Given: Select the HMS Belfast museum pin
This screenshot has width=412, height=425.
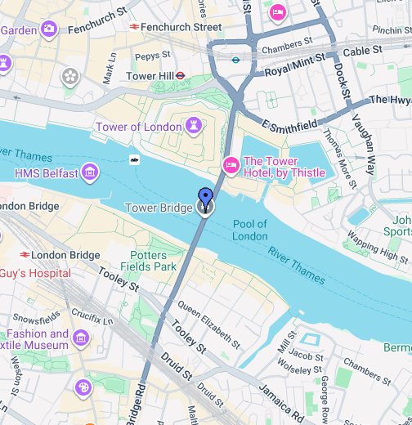Looking at the screenshot, I should (x=90, y=172).
